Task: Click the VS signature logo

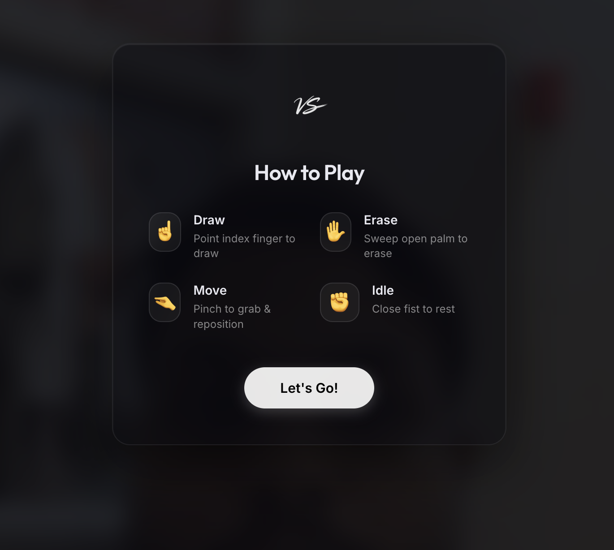Action: (310, 106)
